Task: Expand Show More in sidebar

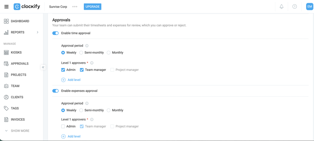Action: coord(17,131)
